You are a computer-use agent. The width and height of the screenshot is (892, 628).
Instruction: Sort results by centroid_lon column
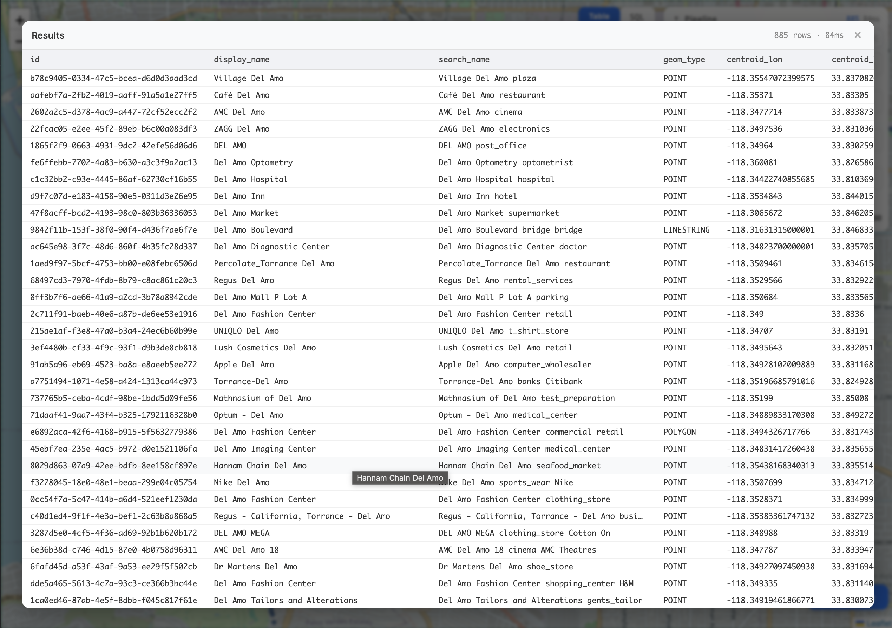pyautogui.click(x=754, y=59)
